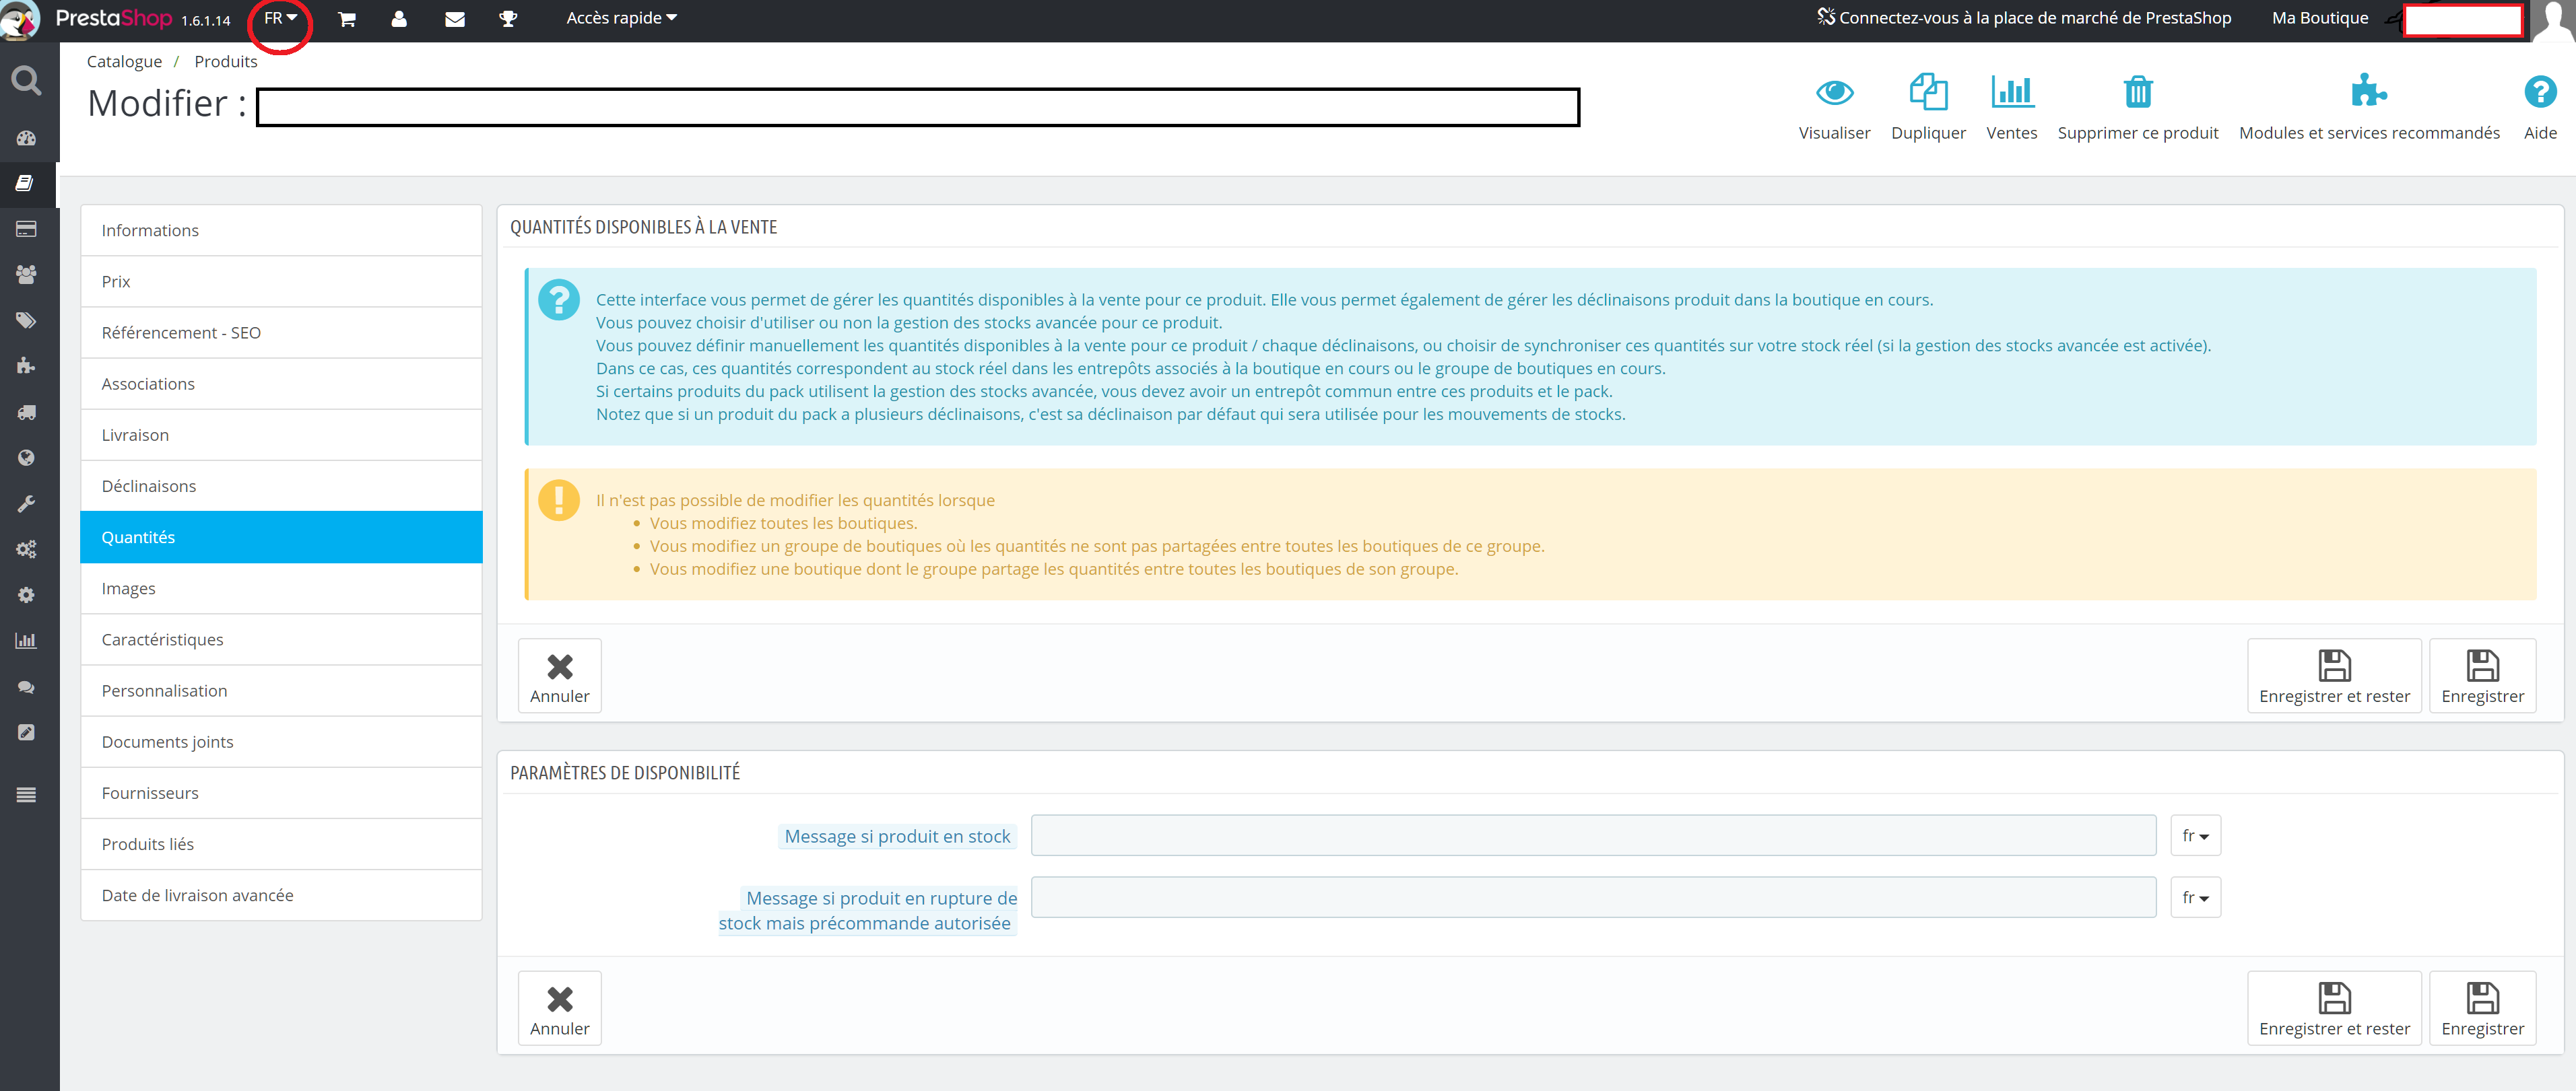The image size is (2576, 1091).
Task: Open the Ventes sales chart
Action: click(2012, 107)
